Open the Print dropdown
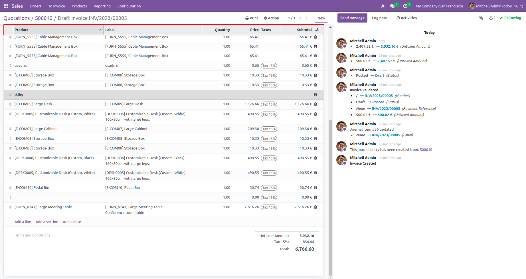The width and height of the screenshot is (526, 279). (x=252, y=18)
